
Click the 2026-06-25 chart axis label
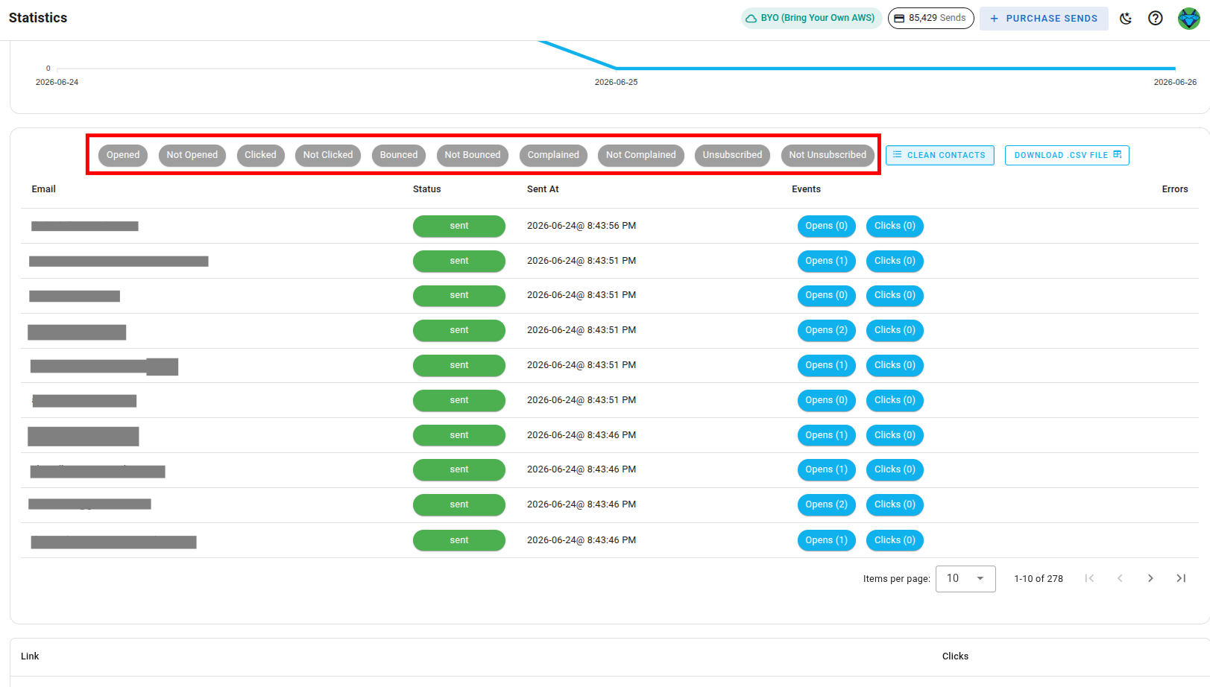616,82
